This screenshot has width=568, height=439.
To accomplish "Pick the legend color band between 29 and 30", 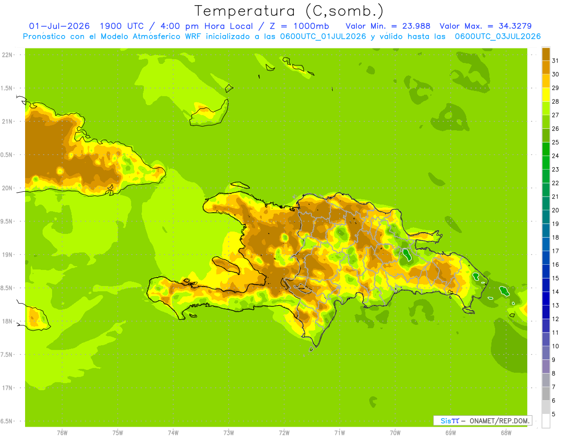I will tap(546, 81).
